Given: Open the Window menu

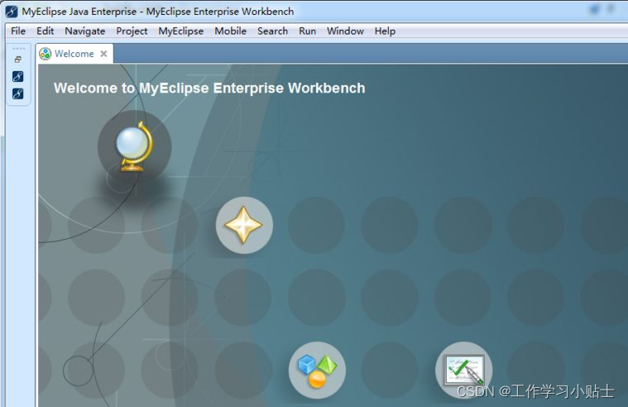Looking at the screenshot, I should pos(345,31).
